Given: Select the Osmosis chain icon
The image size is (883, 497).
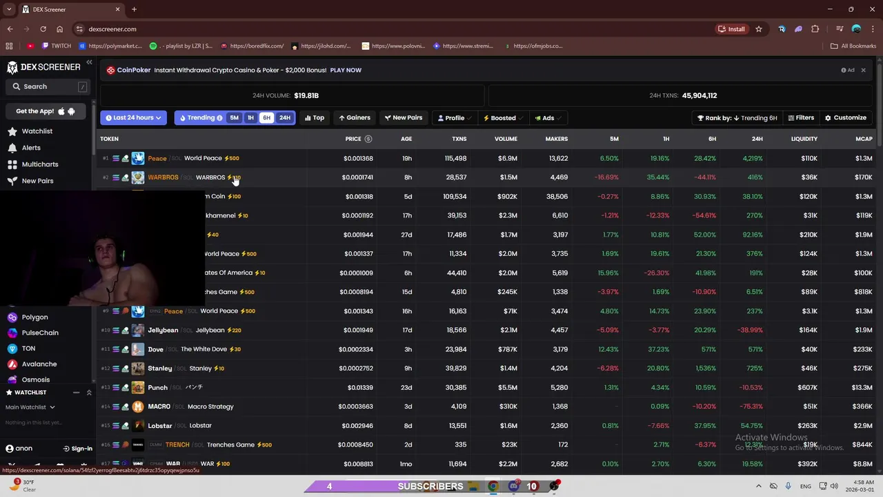Looking at the screenshot, I should pyautogui.click(x=12, y=380).
